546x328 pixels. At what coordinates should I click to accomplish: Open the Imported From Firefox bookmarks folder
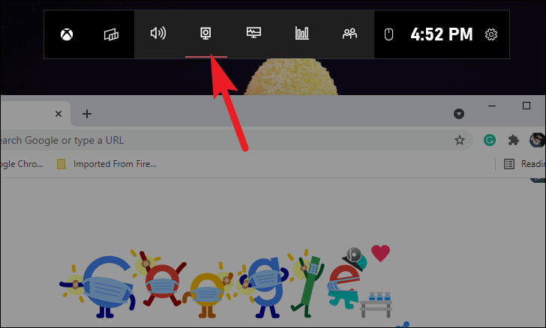coord(107,164)
